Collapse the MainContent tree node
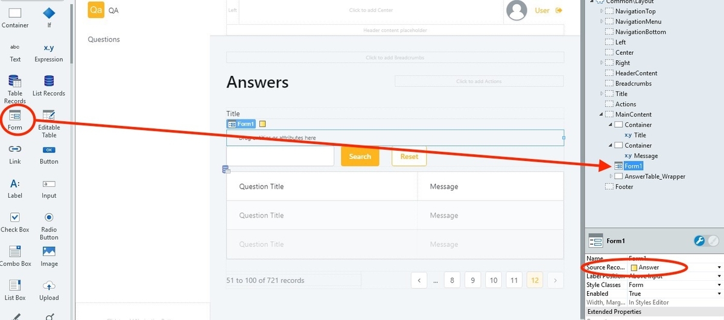Image resolution: width=724 pixels, height=320 pixels. [602, 115]
